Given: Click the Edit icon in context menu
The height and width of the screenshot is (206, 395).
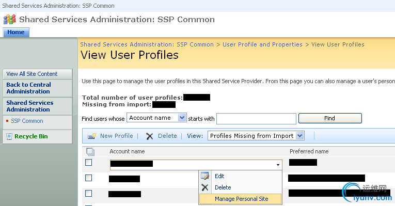Looking at the screenshot, I should click(205, 176).
